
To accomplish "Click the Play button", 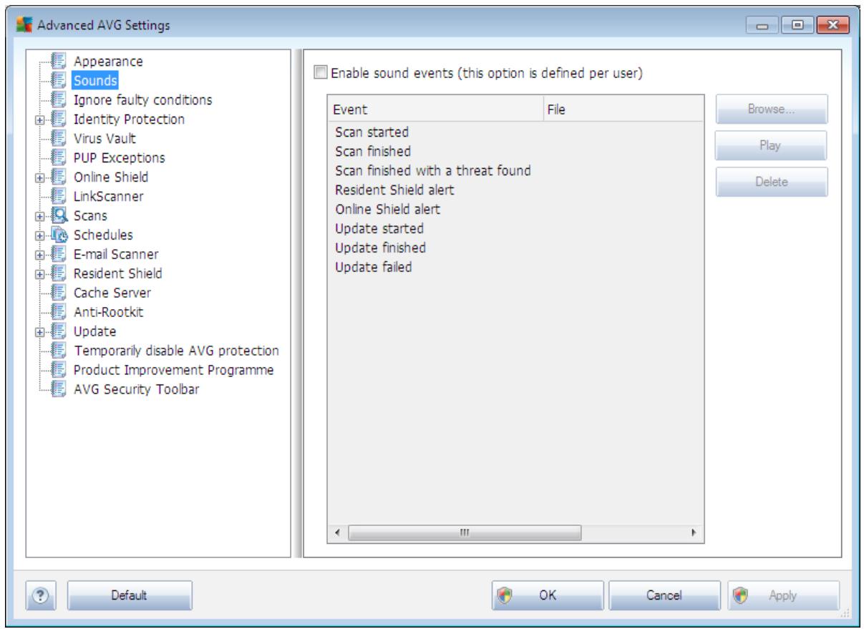I will click(x=772, y=146).
